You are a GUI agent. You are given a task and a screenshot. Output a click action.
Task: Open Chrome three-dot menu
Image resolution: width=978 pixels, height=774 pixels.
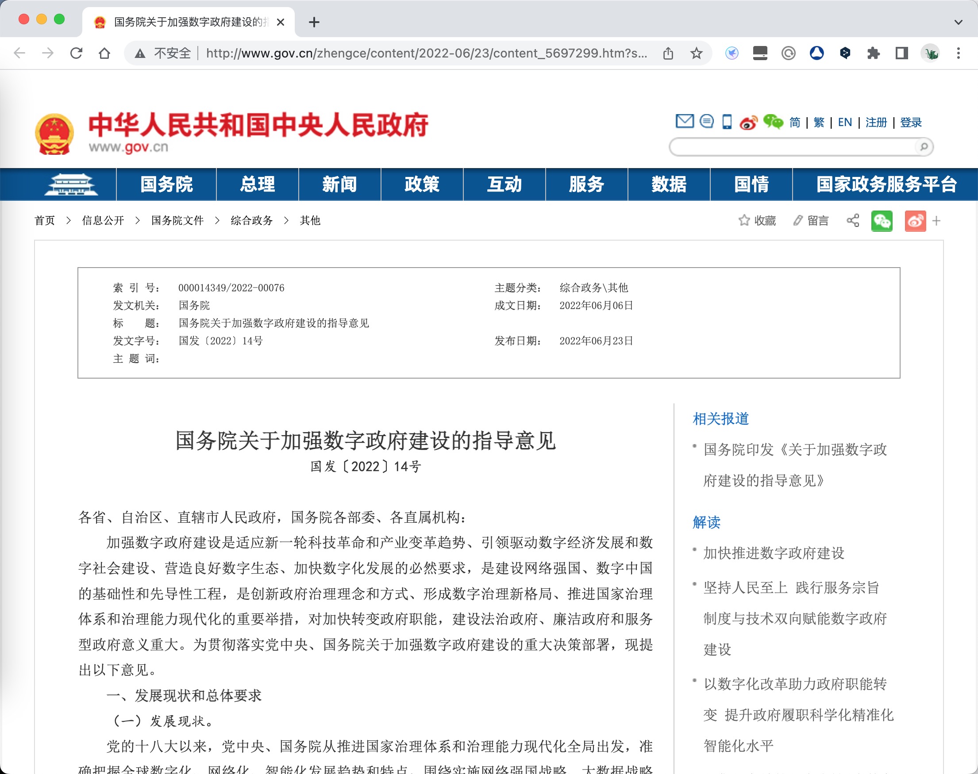tap(958, 54)
